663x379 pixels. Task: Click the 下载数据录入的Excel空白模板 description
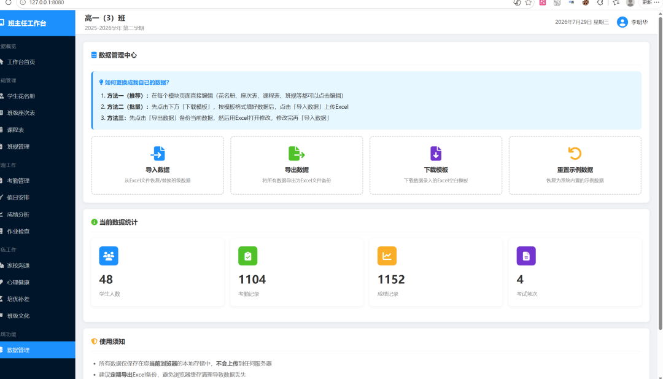pyautogui.click(x=436, y=181)
